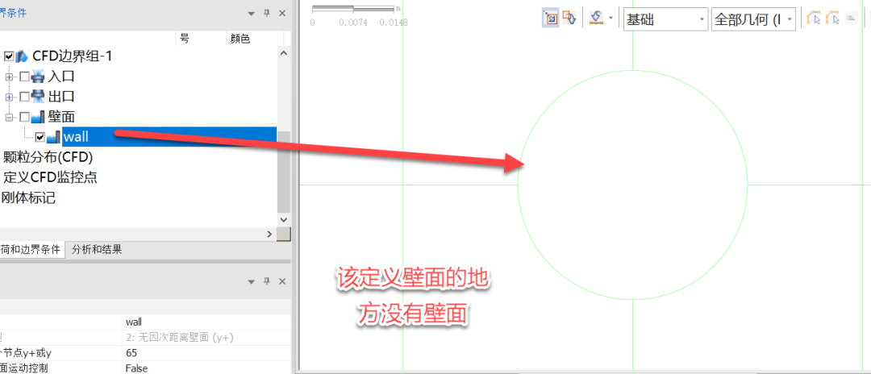Collapse the 壁面 tree node

coord(9,117)
